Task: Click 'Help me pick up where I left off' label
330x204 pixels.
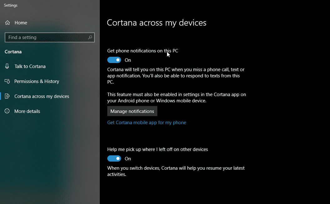Action: (x=158, y=149)
